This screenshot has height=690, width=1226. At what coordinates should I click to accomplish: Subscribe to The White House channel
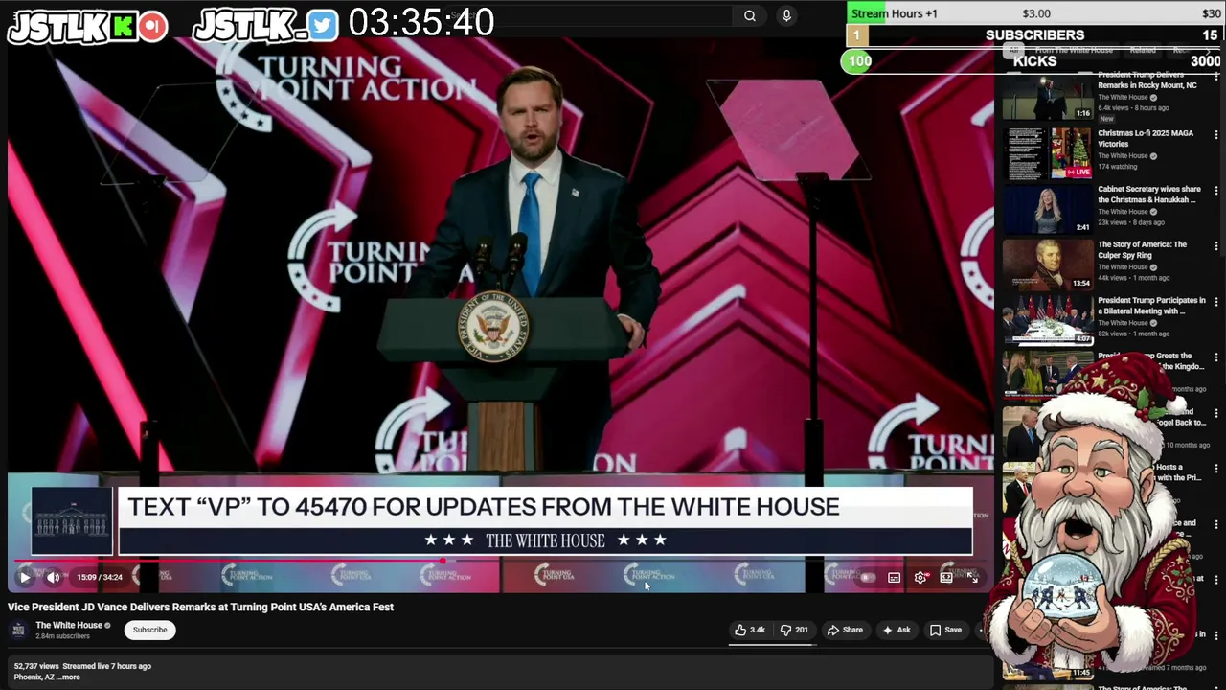149,630
